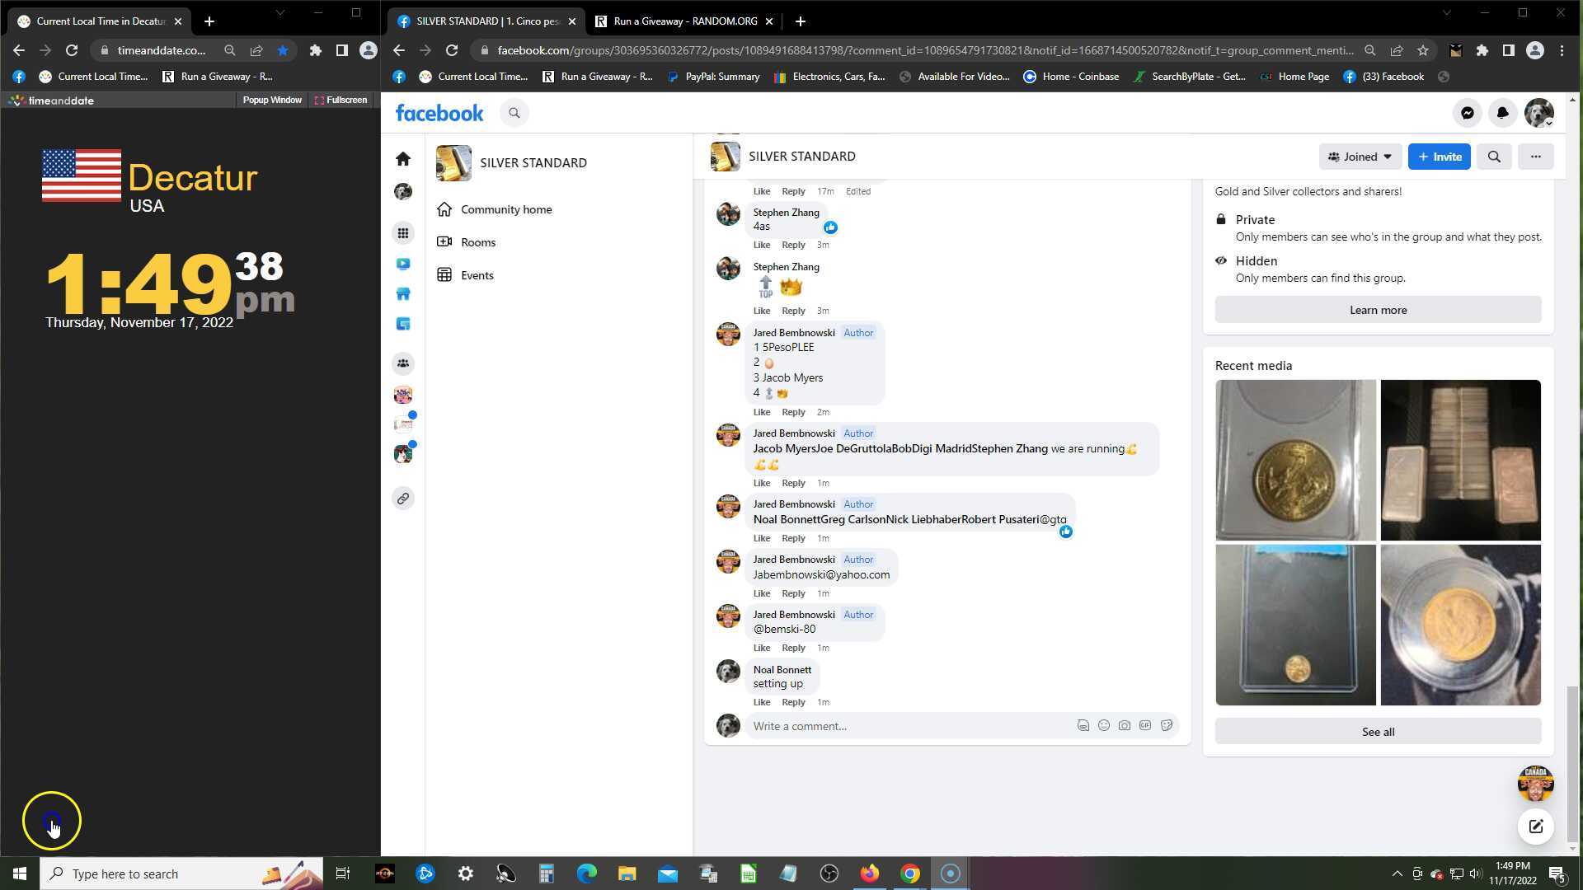
Task: Launch Chrome from the taskbar
Action: click(x=909, y=874)
